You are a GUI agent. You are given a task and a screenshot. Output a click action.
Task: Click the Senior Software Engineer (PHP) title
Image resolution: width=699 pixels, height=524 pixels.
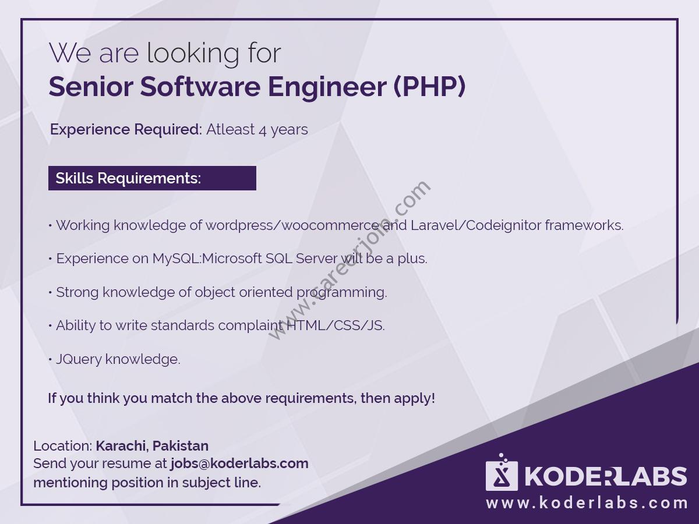coord(257,87)
